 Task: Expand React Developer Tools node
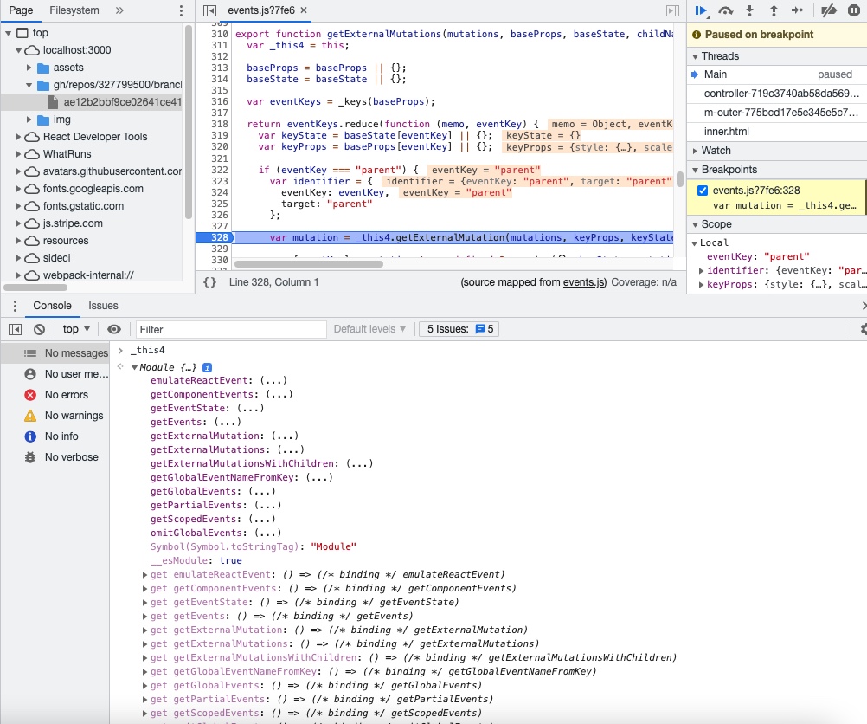click(x=18, y=137)
